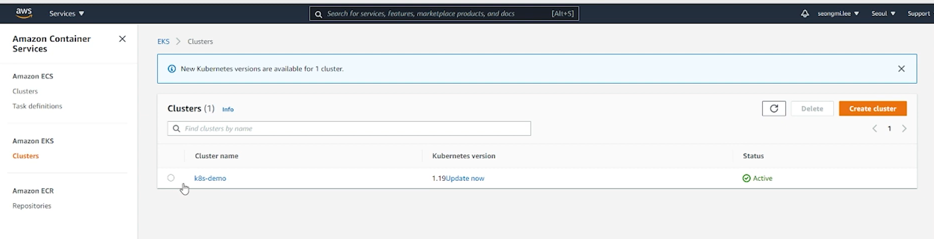Open the notifications bell icon
This screenshot has width=934, height=239.
tap(805, 13)
